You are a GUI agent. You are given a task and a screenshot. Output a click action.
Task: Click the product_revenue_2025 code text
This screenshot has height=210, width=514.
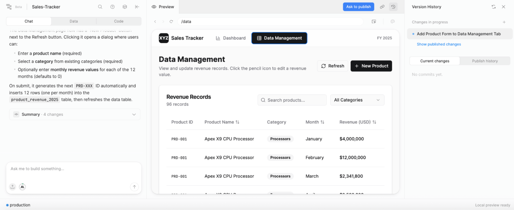(35, 100)
